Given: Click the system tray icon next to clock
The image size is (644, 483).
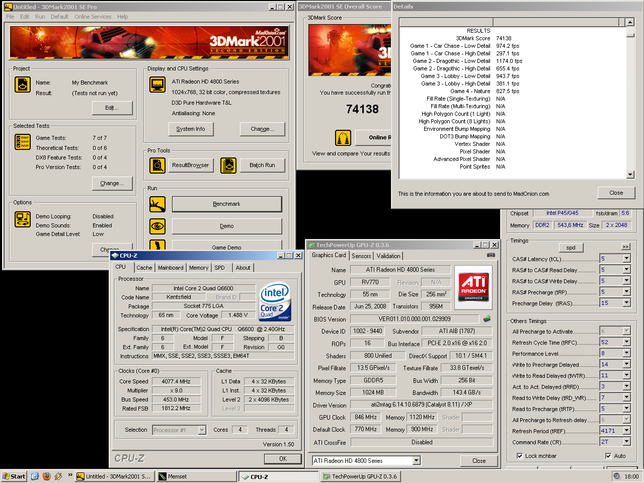Looking at the screenshot, I should [617, 476].
